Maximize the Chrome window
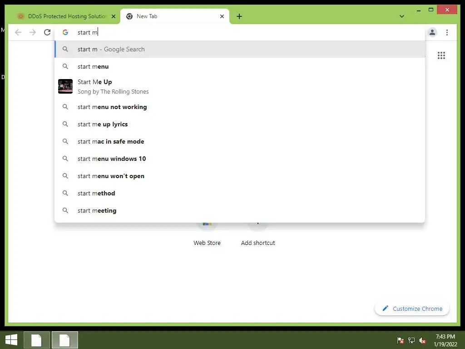 (431, 10)
